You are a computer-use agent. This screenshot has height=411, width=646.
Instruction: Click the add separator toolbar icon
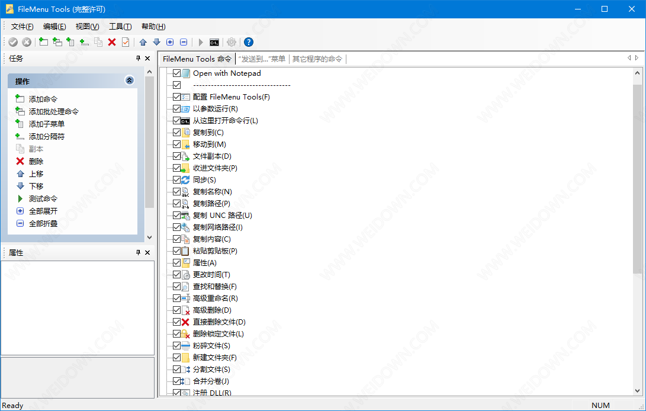point(85,42)
